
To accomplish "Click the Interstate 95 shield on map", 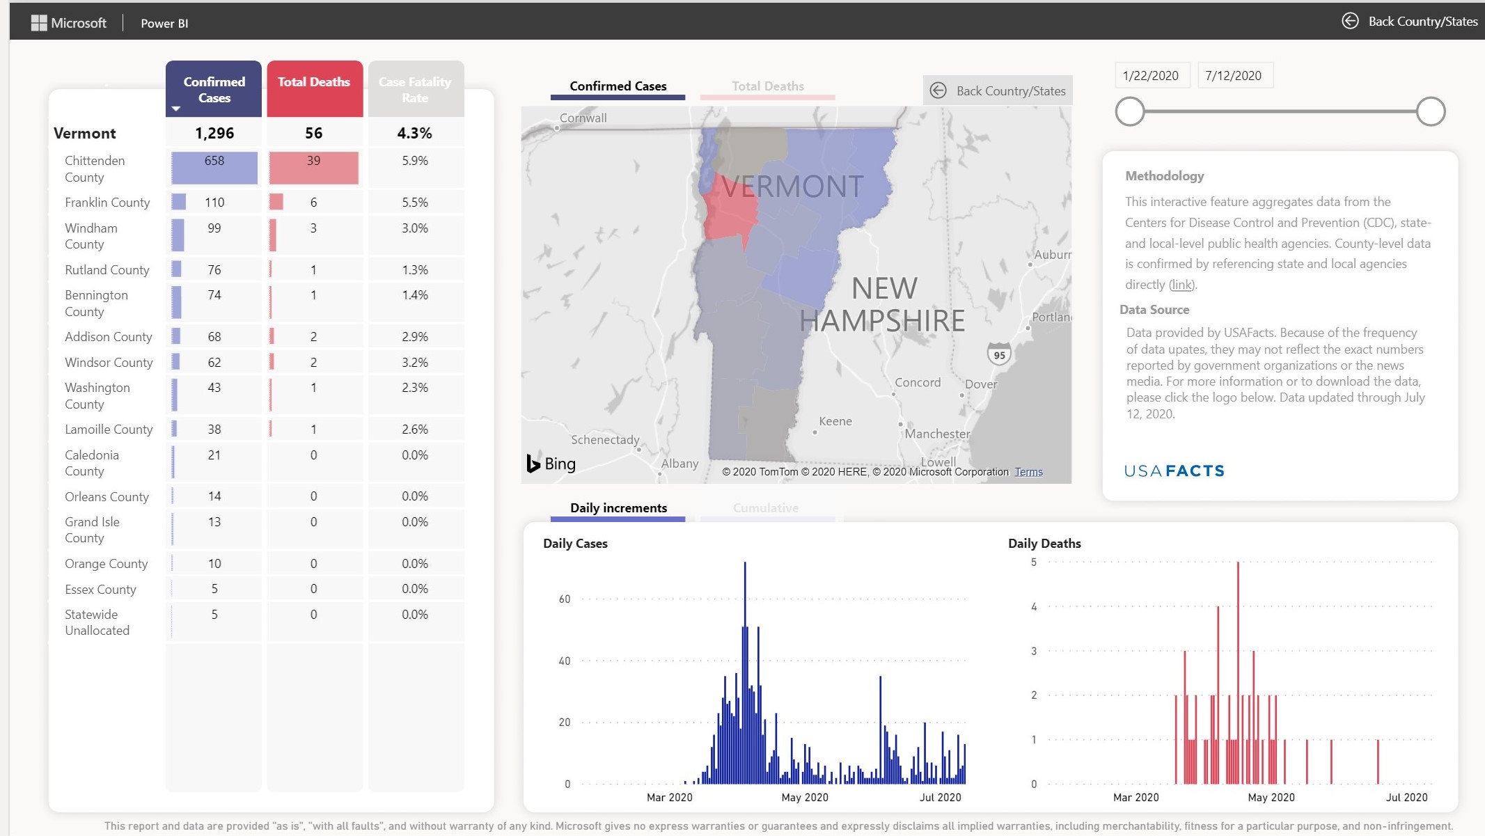I will coord(999,354).
